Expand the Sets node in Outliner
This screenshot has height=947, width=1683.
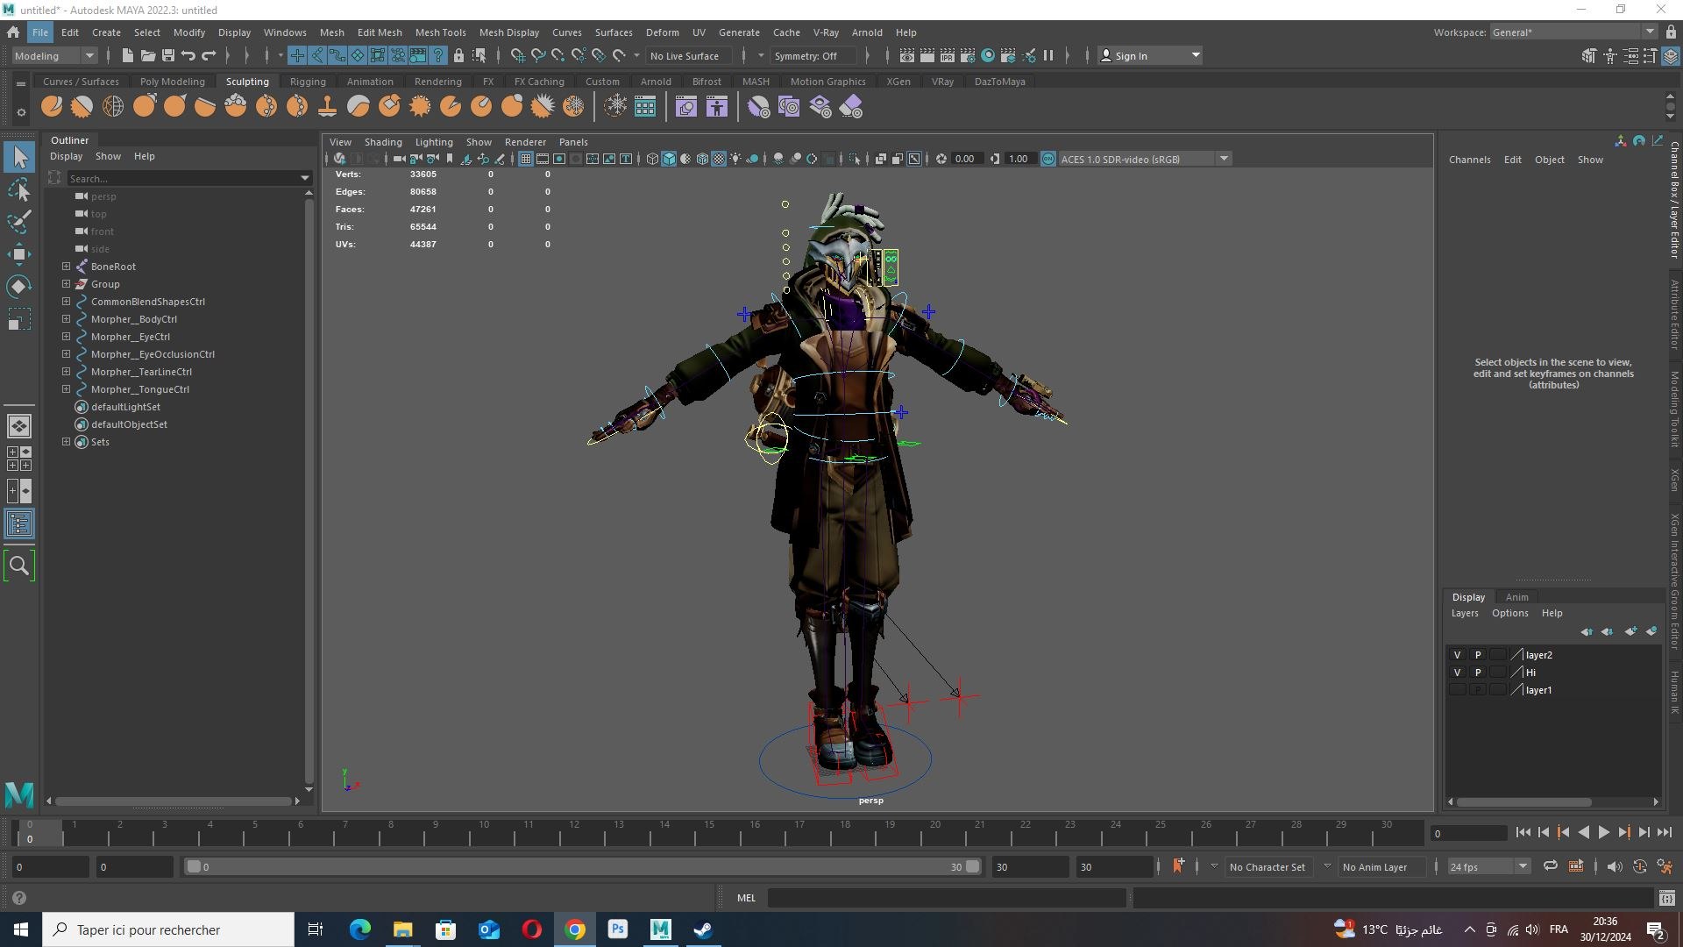pos(66,442)
